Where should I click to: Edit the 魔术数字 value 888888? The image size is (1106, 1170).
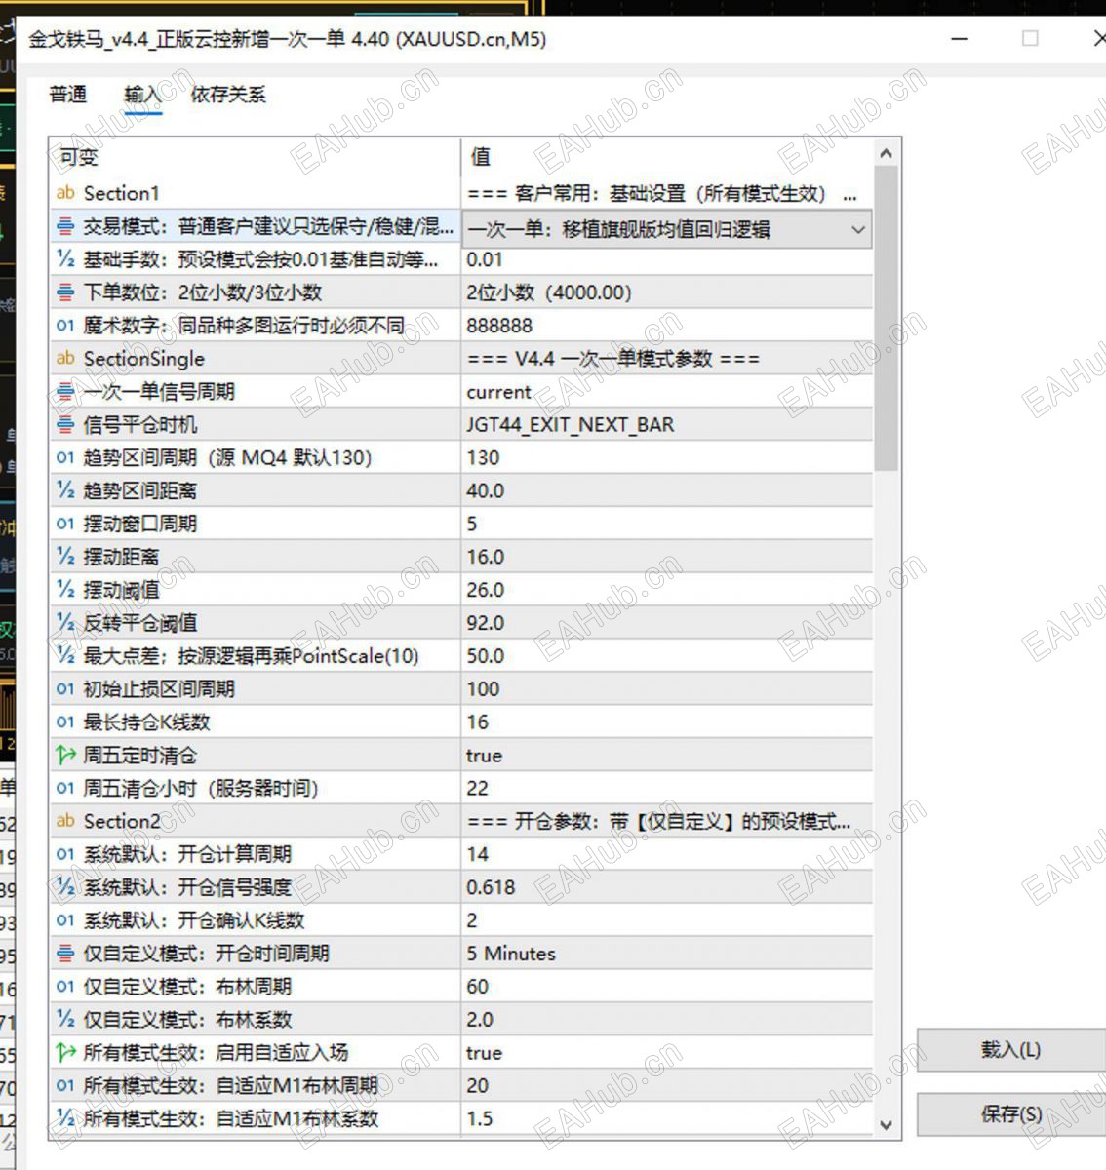[667, 326]
